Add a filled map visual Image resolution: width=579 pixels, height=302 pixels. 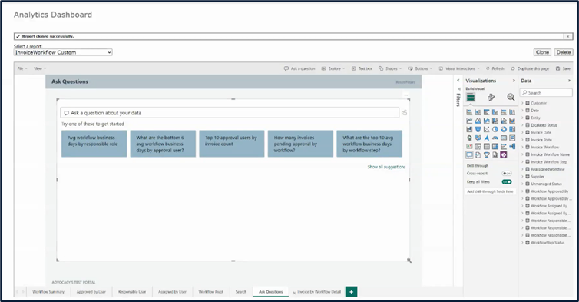click(478, 138)
